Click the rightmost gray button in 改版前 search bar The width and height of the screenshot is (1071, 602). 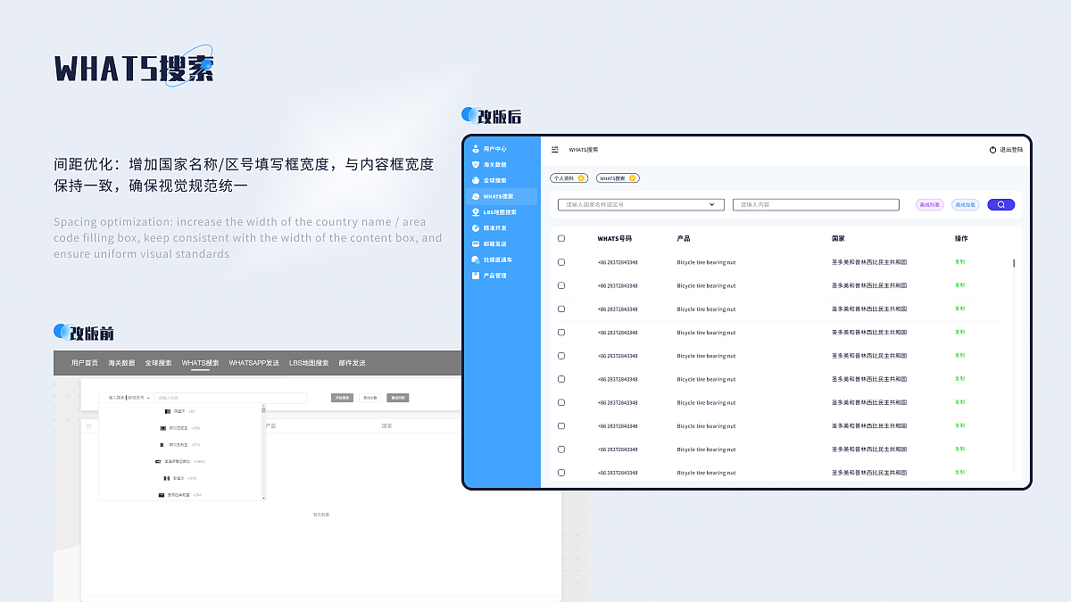coord(397,398)
